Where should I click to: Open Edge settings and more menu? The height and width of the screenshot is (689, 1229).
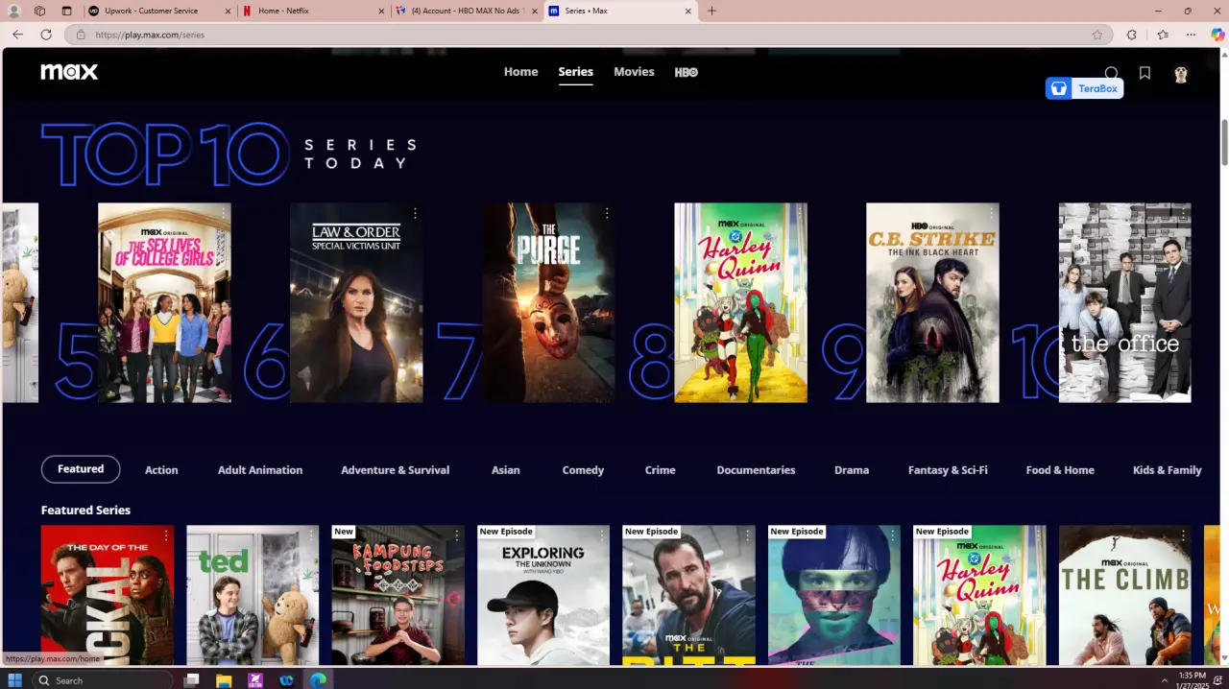(1191, 35)
